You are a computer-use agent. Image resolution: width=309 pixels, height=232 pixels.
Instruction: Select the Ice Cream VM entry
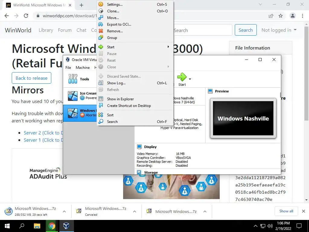click(80, 96)
